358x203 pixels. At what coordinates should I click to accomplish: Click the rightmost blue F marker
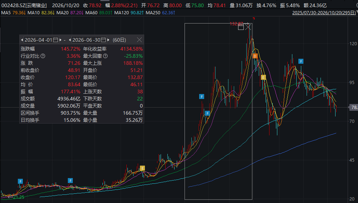click(x=301, y=61)
